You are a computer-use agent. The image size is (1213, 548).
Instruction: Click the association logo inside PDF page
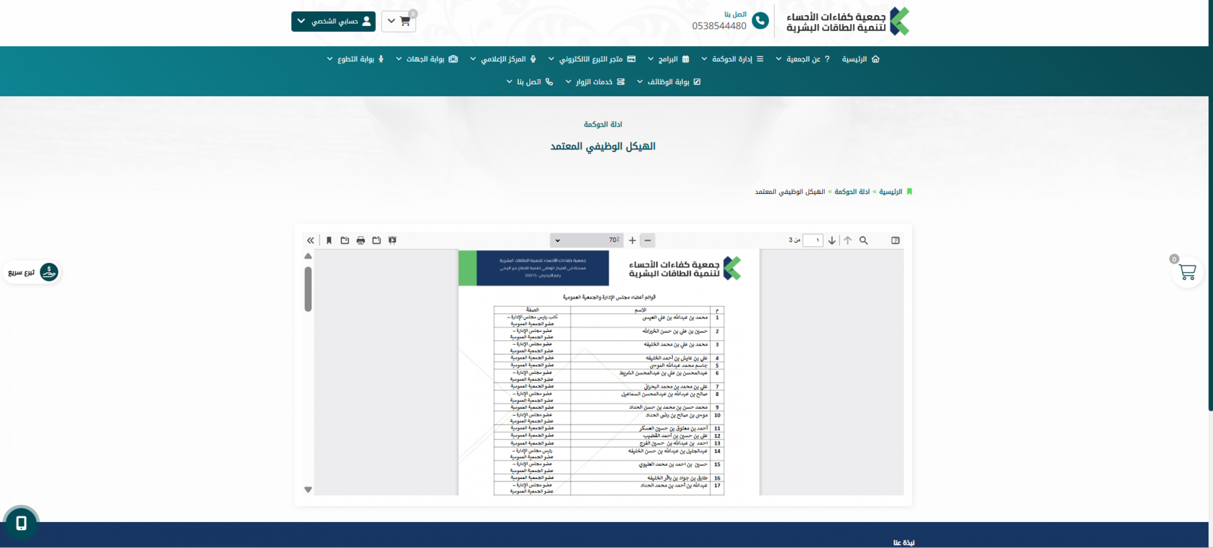685,269
